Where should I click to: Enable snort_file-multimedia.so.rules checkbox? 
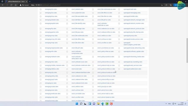pyautogui.click(x=93, y=9)
